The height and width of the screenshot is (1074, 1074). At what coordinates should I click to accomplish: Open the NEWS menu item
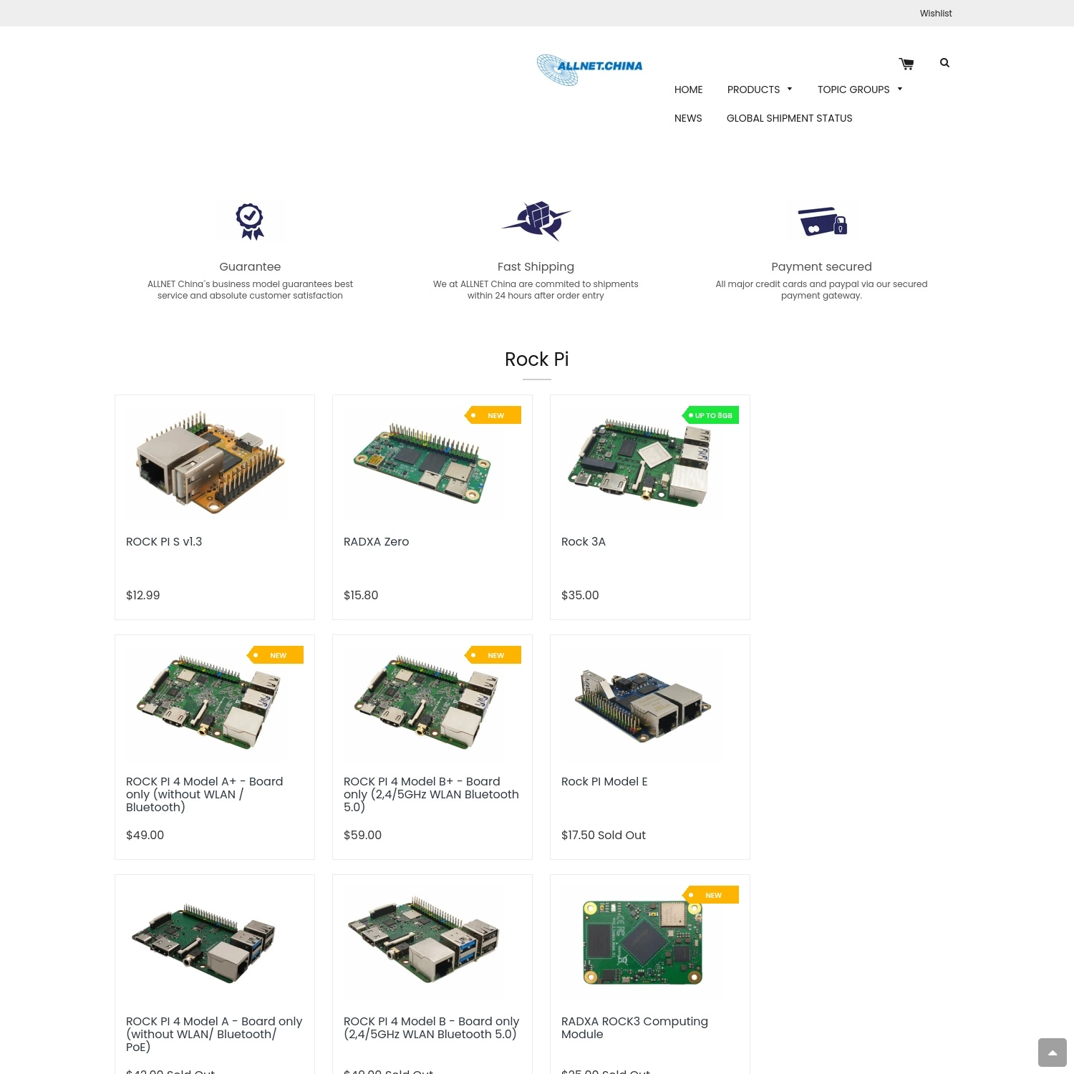[688, 118]
